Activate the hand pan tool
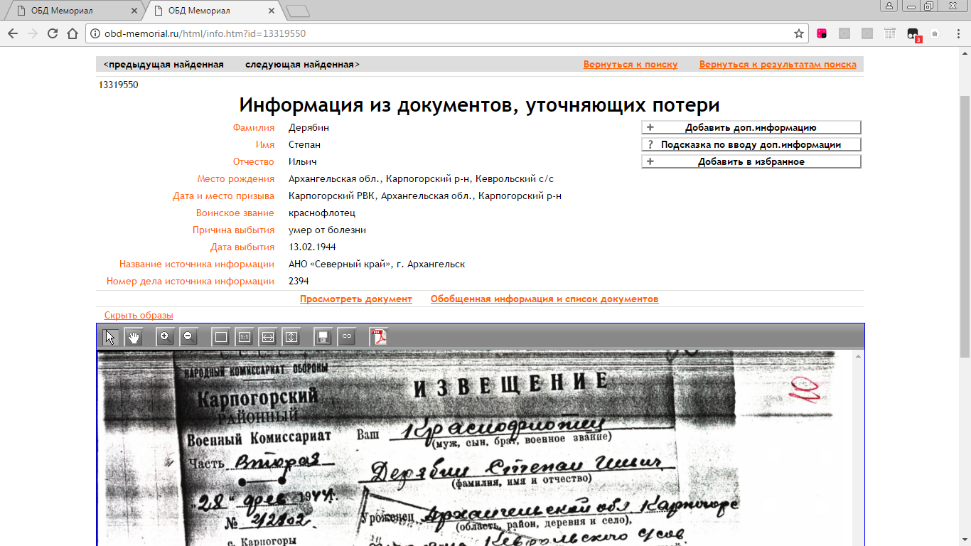 [x=133, y=337]
